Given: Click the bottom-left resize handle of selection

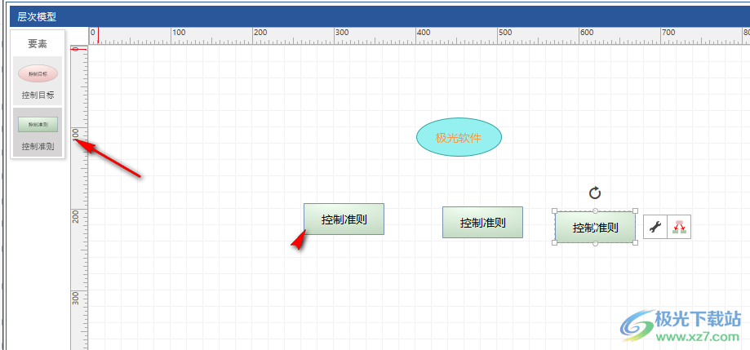Looking at the screenshot, I should [x=554, y=243].
